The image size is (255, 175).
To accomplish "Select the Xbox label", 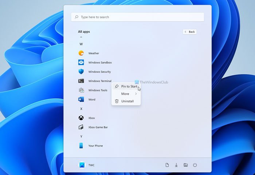I will pyautogui.click(x=91, y=118).
